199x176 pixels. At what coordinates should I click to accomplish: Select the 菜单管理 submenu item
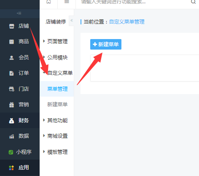[57, 89]
